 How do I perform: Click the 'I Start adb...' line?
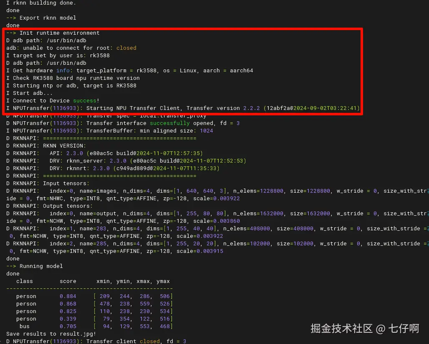(x=29, y=93)
